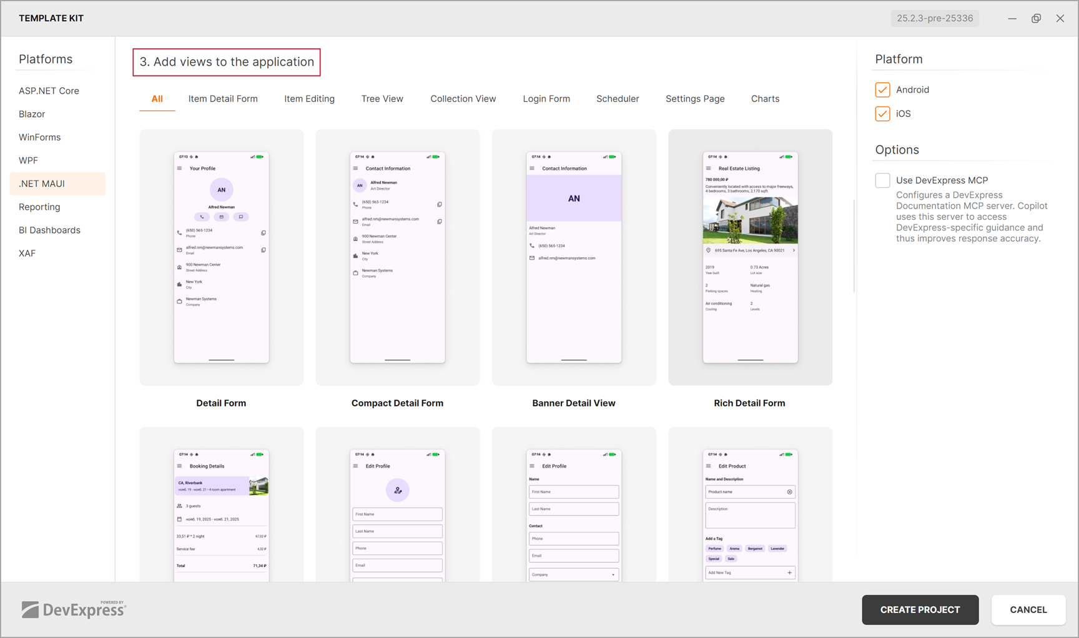Click the CREATE PROJECT button
Screen dimensions: 1079x638
pyautogui.click(x=920, y=610)
